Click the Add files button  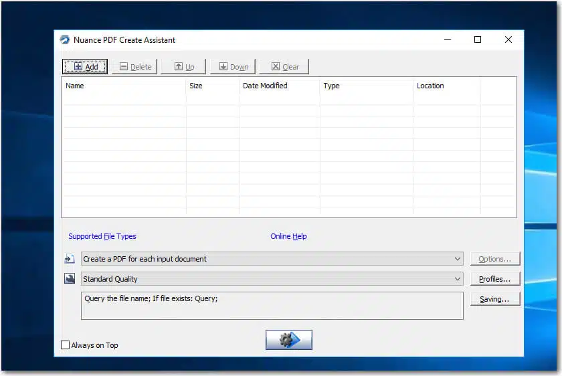click(x=85, y=67)
